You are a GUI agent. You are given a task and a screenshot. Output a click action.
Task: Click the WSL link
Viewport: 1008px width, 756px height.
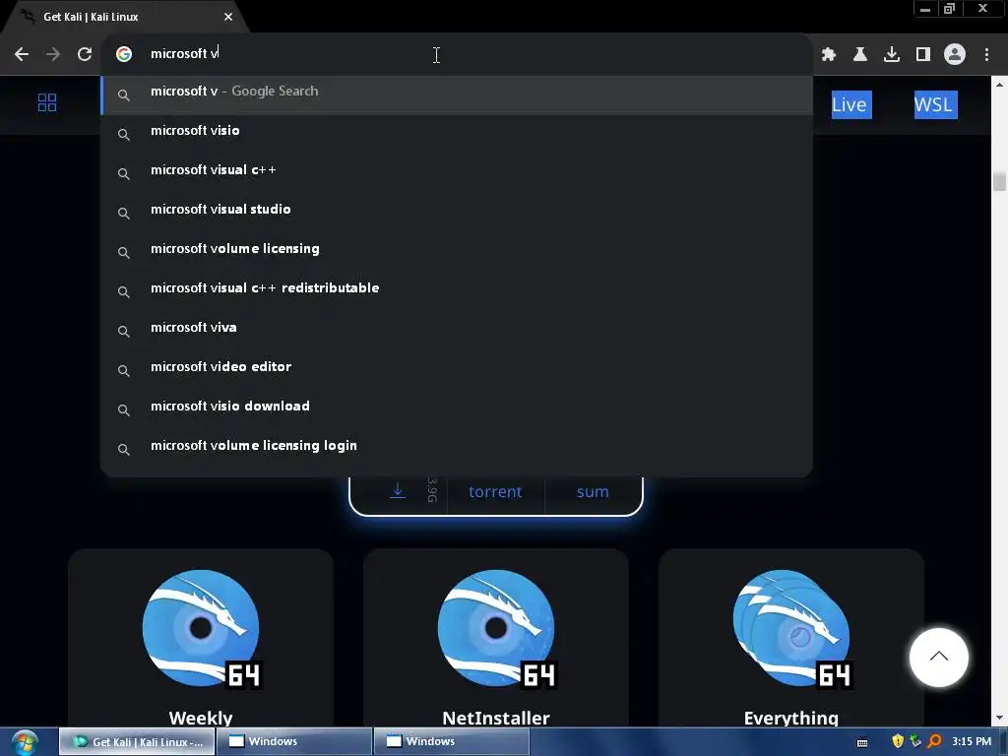coord(935,104)
